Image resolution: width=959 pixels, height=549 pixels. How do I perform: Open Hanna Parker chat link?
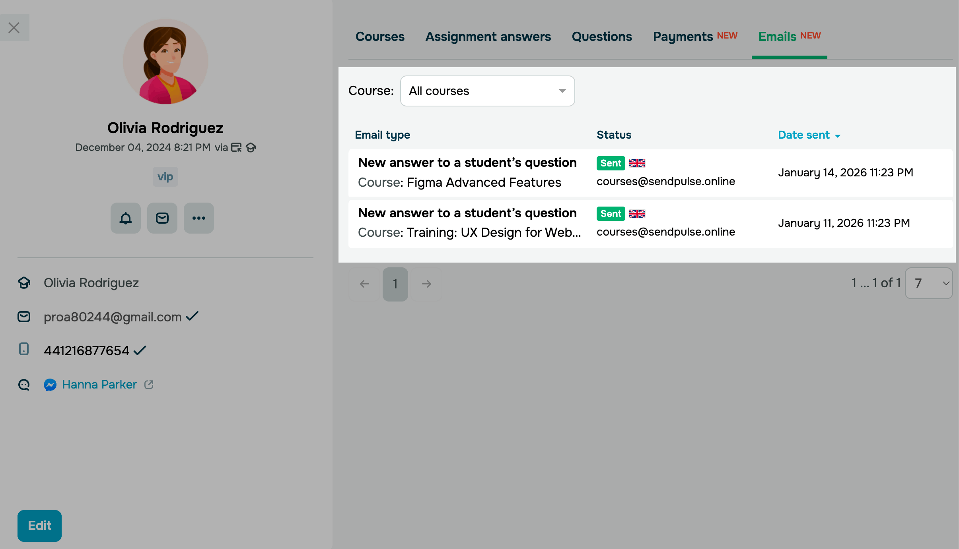(x=99, y=385)
